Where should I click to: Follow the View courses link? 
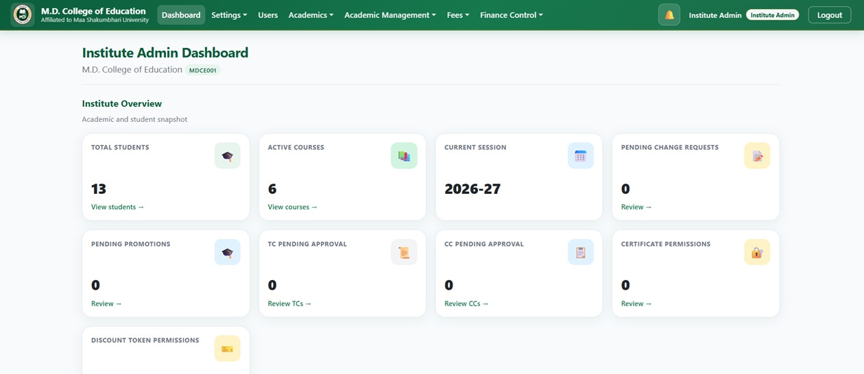point(293,207)
